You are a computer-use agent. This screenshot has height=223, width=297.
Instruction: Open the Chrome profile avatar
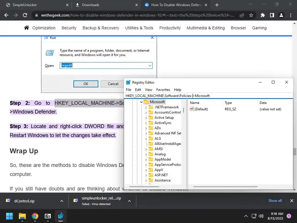pos(281,15)
